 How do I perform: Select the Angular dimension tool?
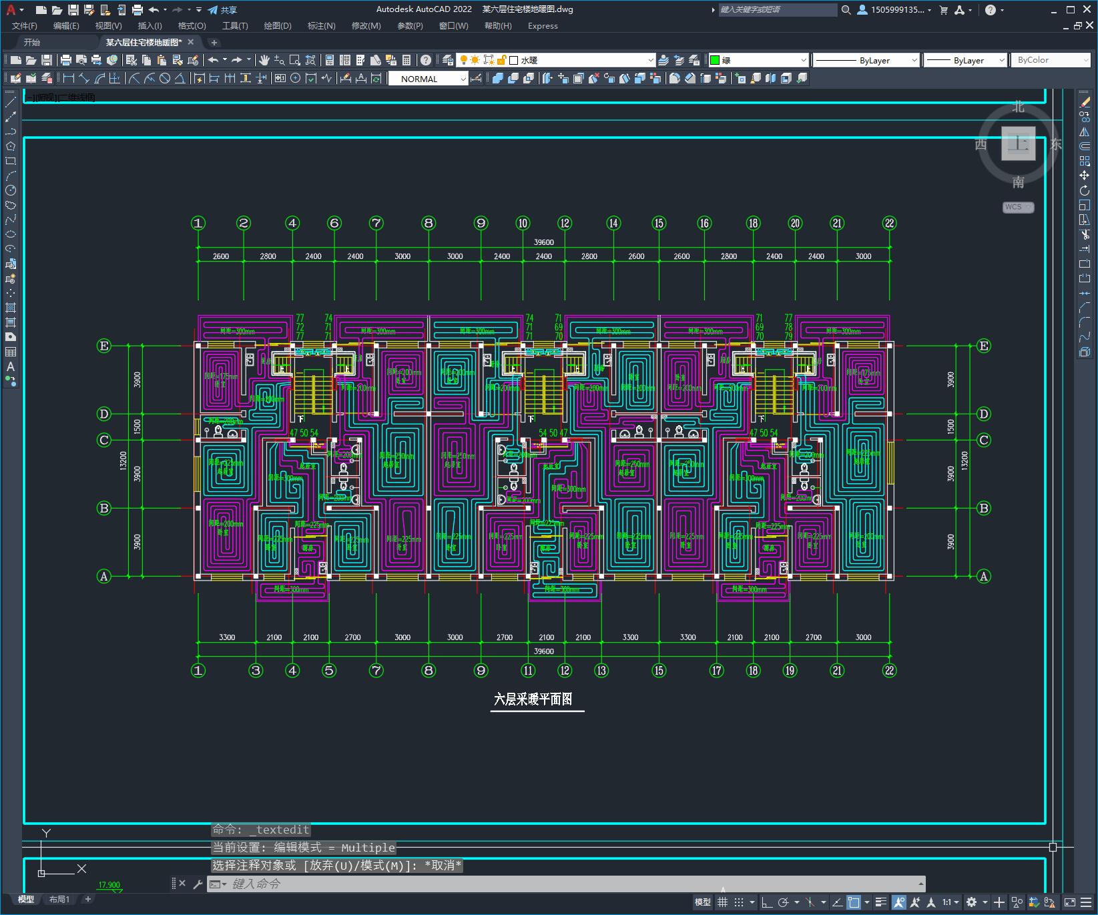pos(180,78)
